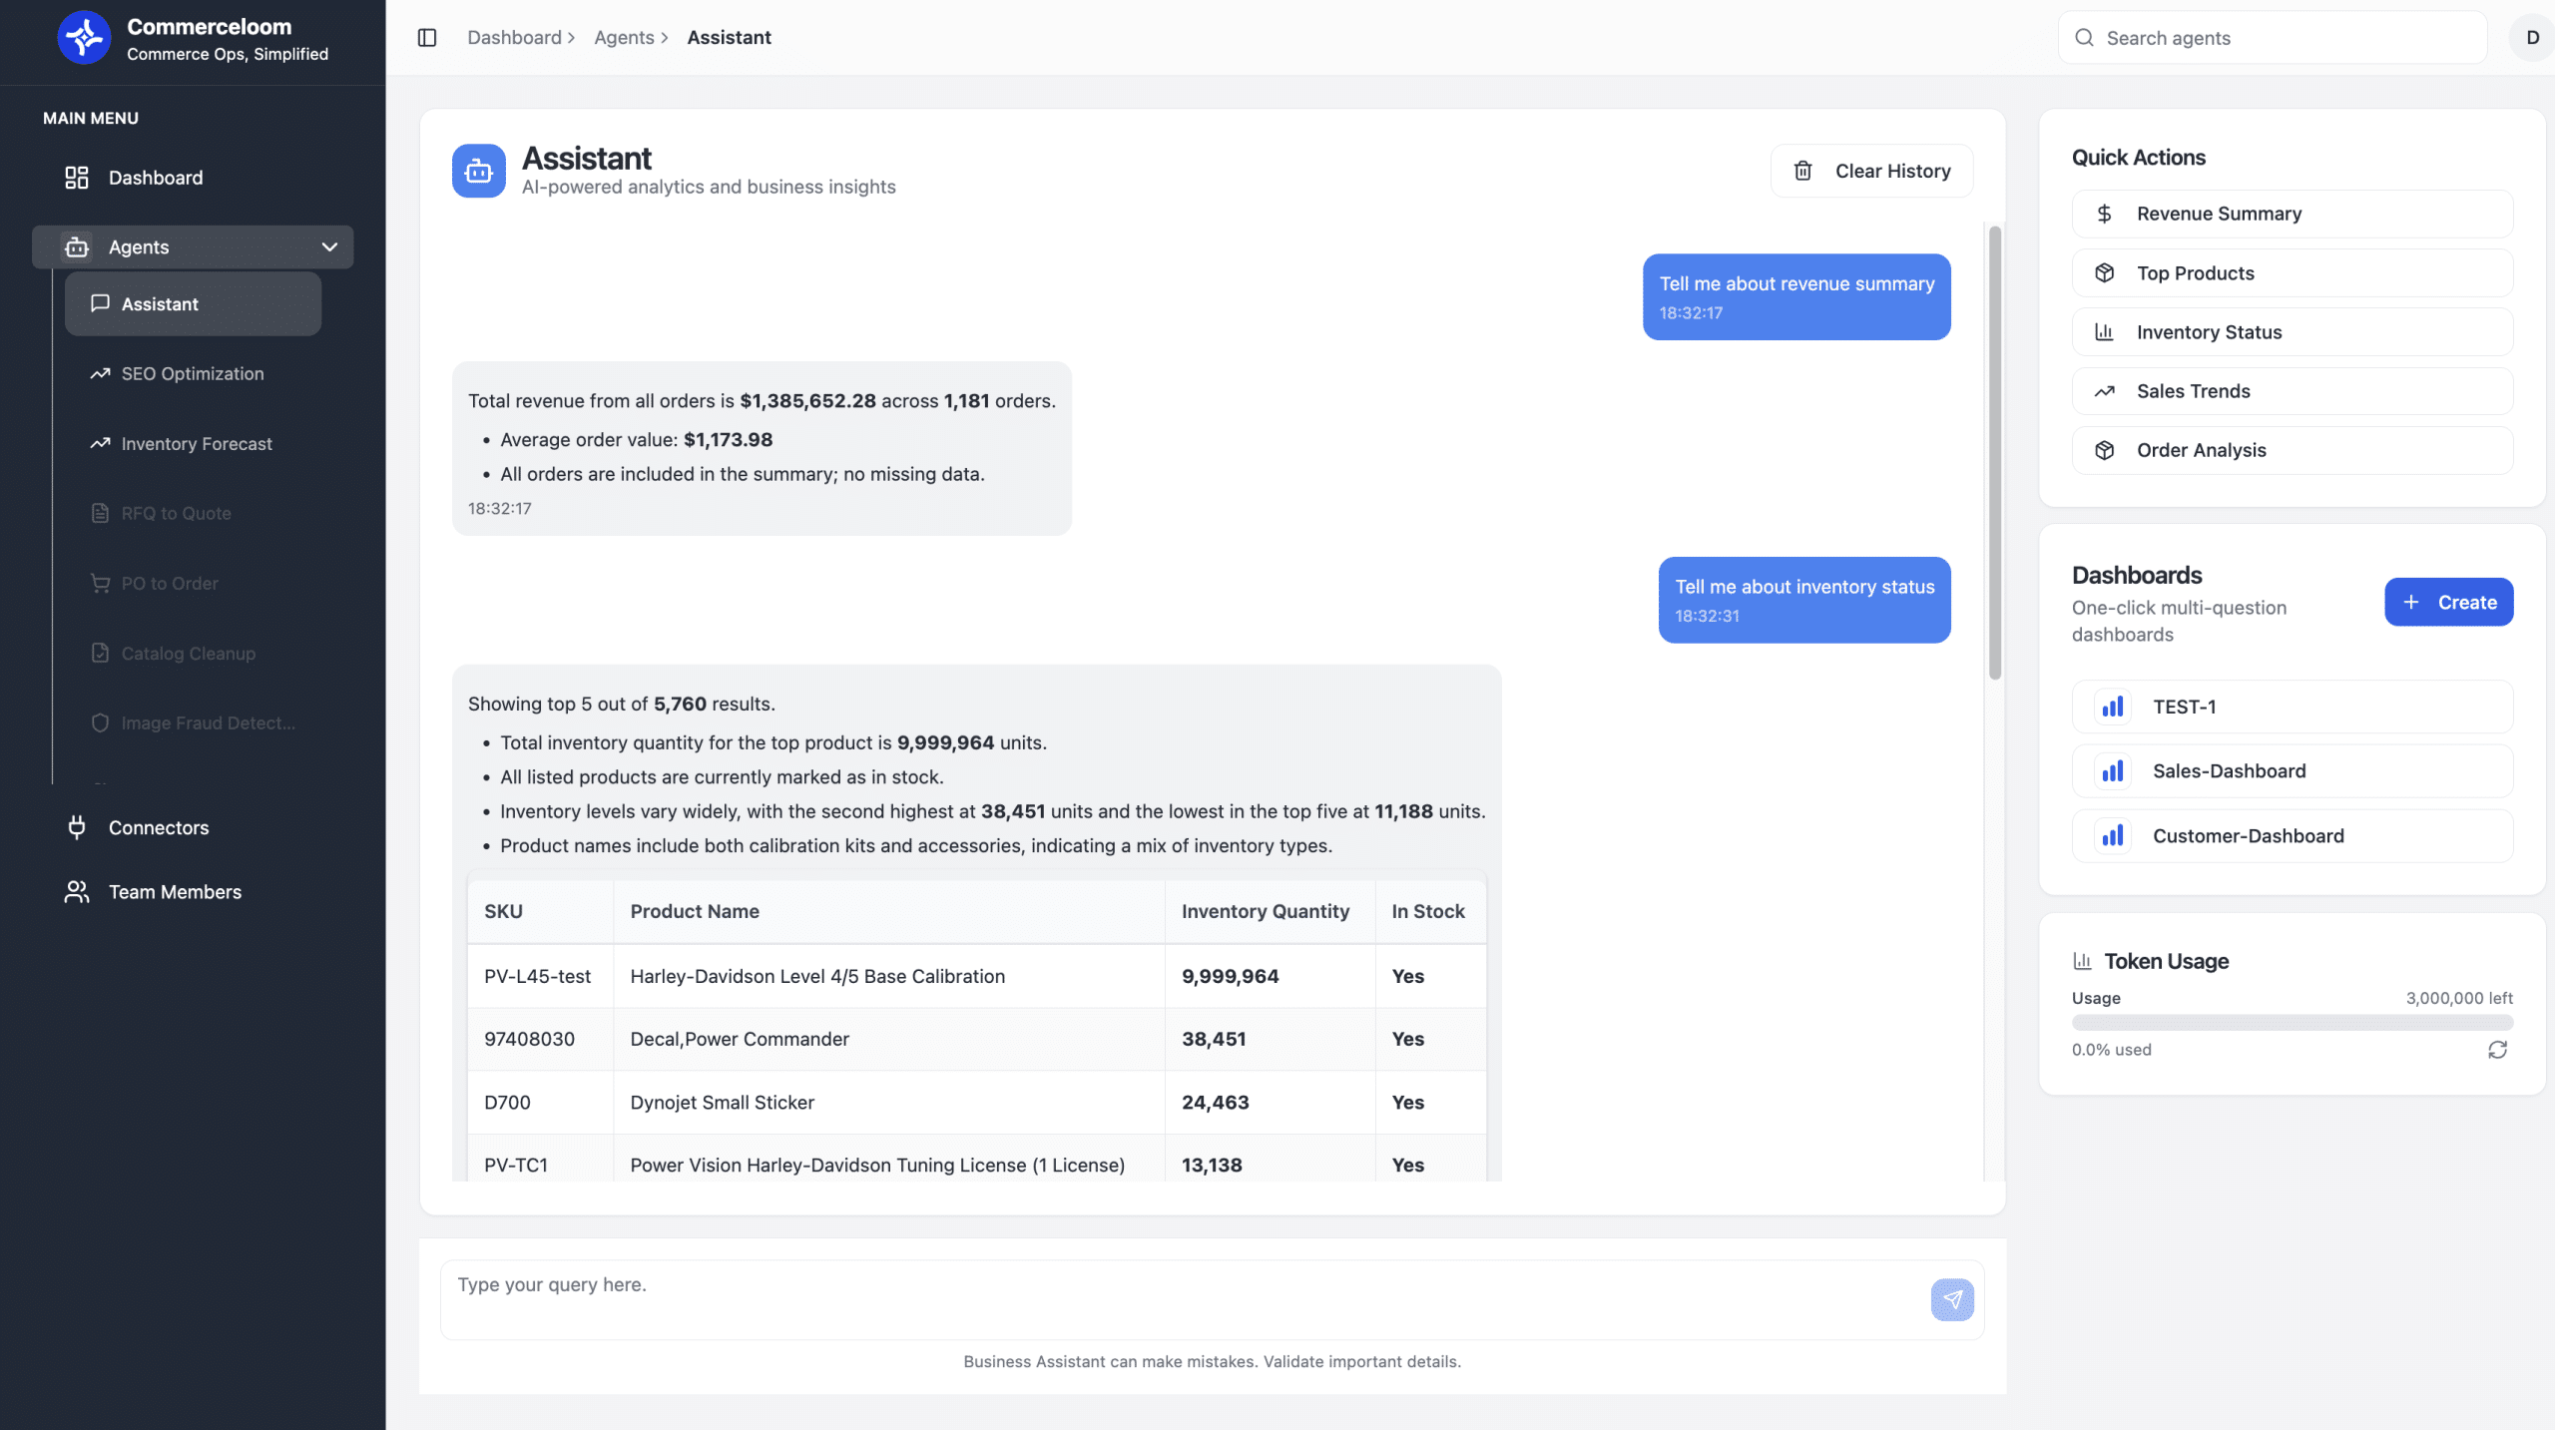
Task: Click the refresh icon in Token Usage
Action: [2497, 1050]
